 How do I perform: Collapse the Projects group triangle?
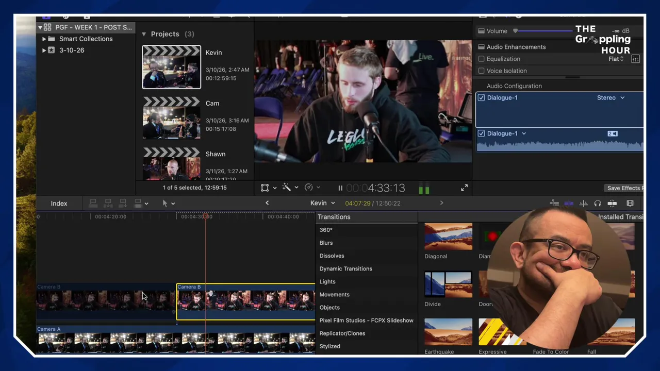pos(144,34)
